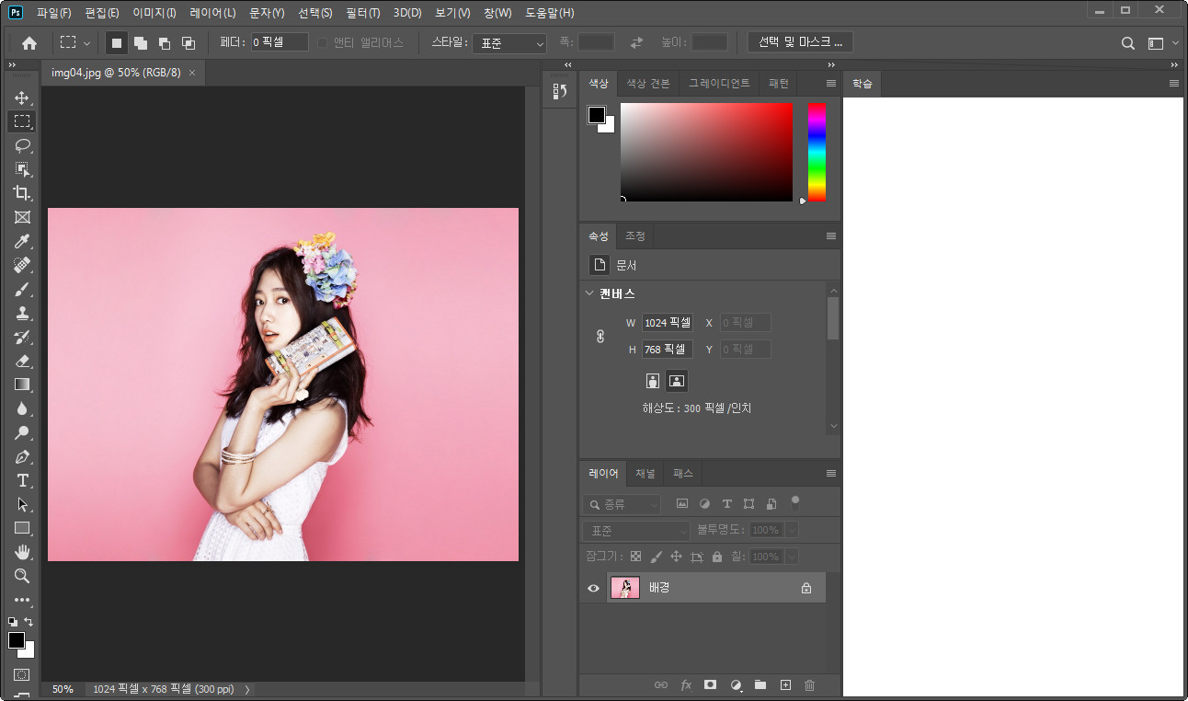
Task: Open the History panel icon
Action: pos(559,91)
